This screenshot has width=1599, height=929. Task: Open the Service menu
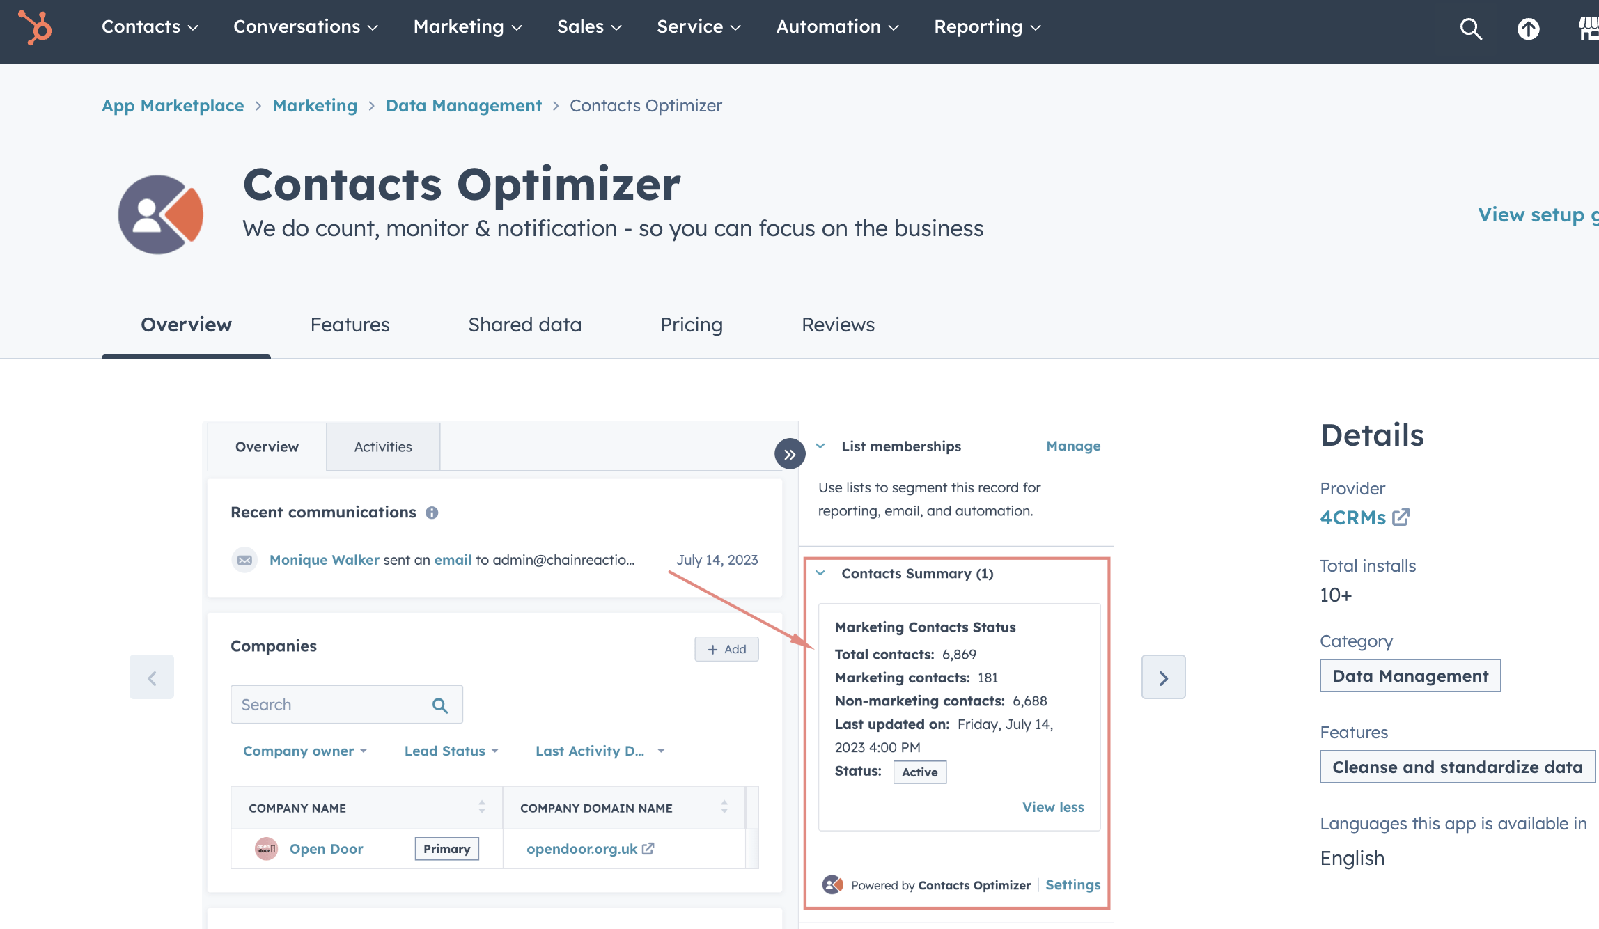699,26
